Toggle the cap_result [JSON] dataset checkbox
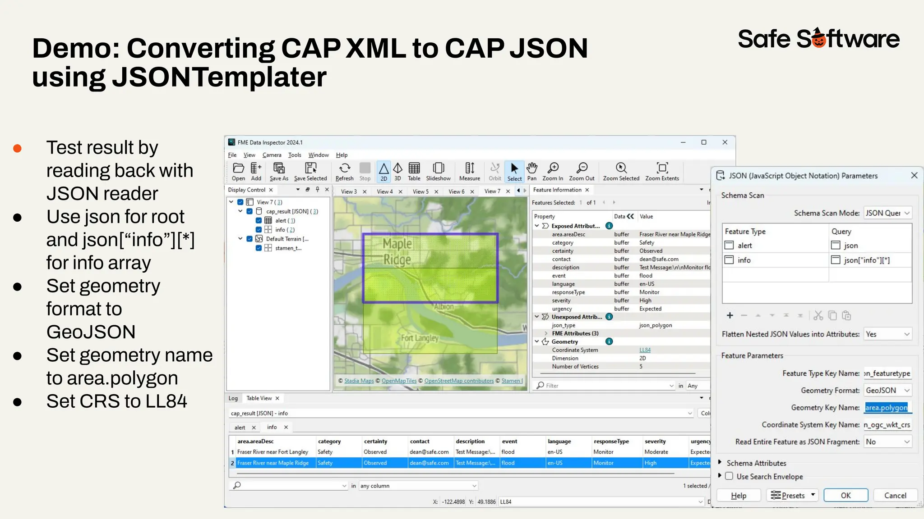 (249, 211)
